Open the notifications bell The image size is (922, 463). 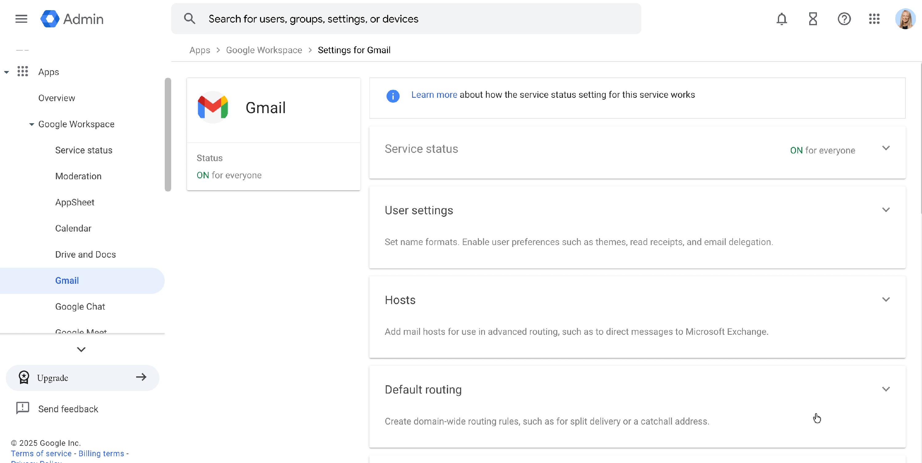(x=781, y=19)
